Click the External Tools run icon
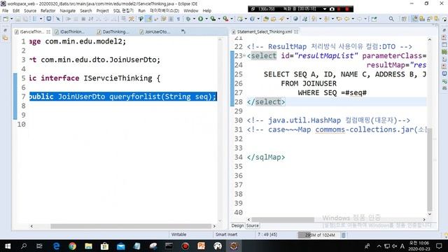Image resolution: width=448 pixels, height=252 pixels. point(225,19)
